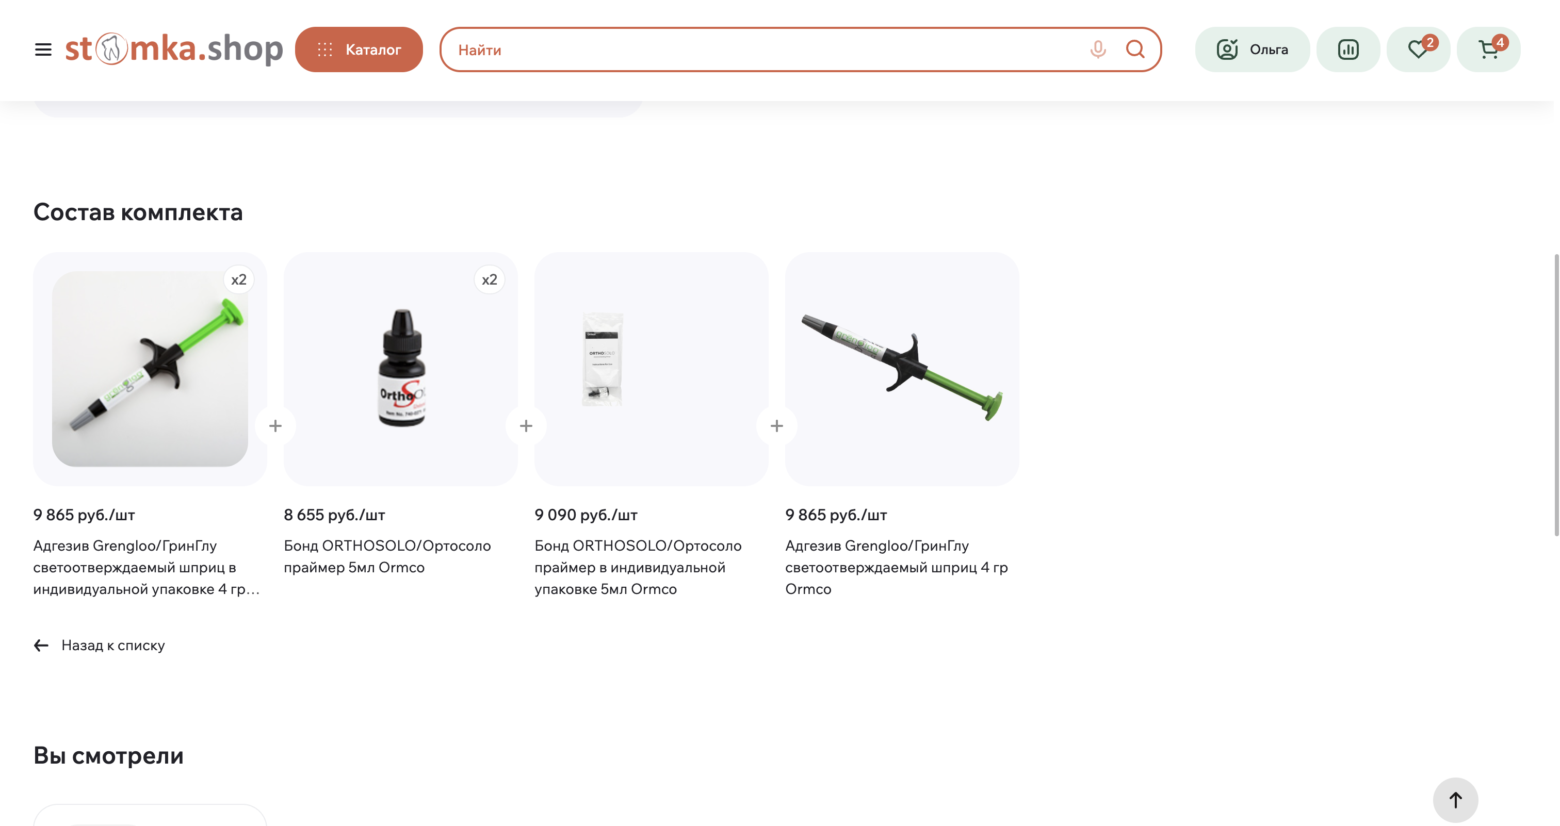Viewport: 1560px width, 826px height.
Task: Open the Orthosolo bottle product image
Action: point(401,369)
